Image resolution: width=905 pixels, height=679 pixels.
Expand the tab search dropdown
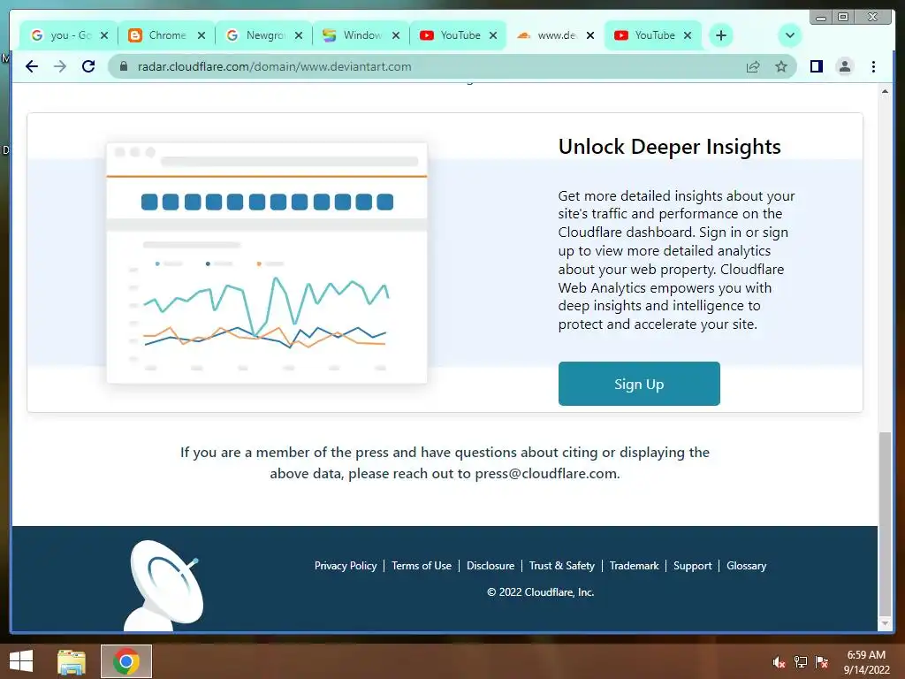click(789, 35)
